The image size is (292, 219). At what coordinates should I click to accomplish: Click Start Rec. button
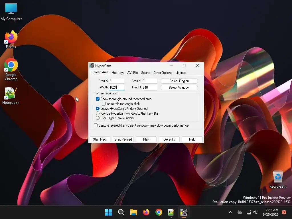(100, 139)
